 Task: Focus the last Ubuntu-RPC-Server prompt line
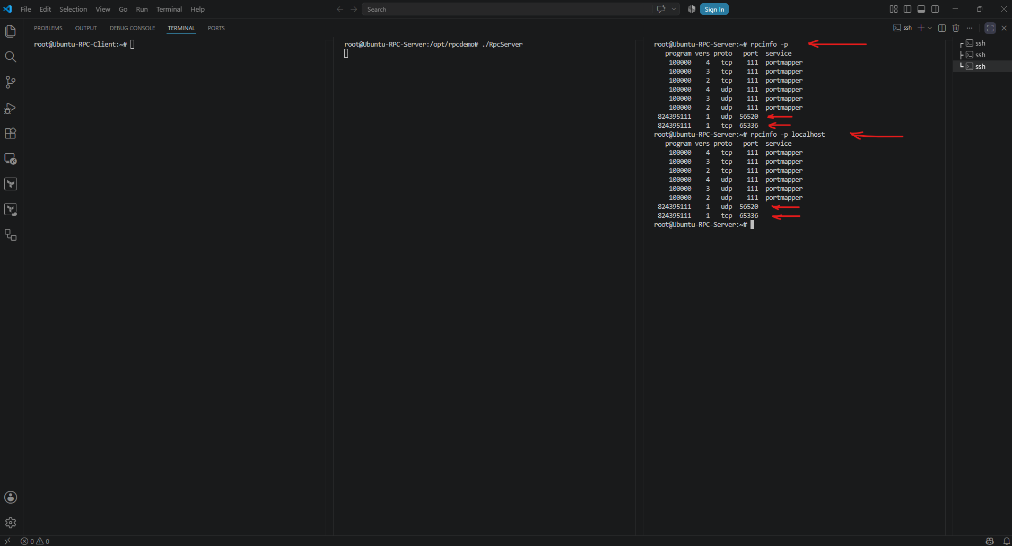704,225
